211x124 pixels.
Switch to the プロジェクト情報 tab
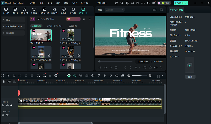click(x=176, y=10)
